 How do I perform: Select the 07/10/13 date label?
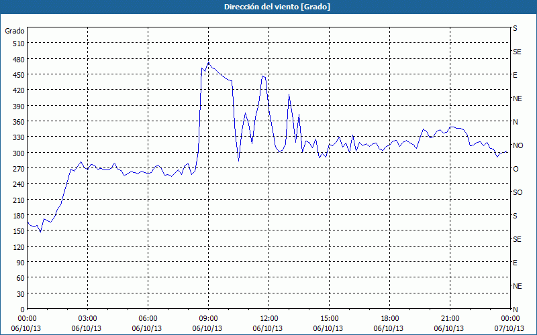click(510, 328)
